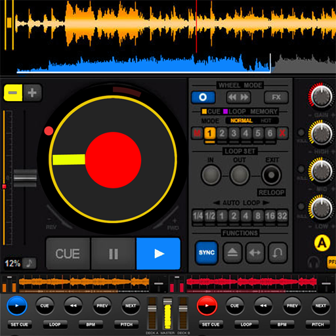Click the HIGH EQ knob

[322, 133]
